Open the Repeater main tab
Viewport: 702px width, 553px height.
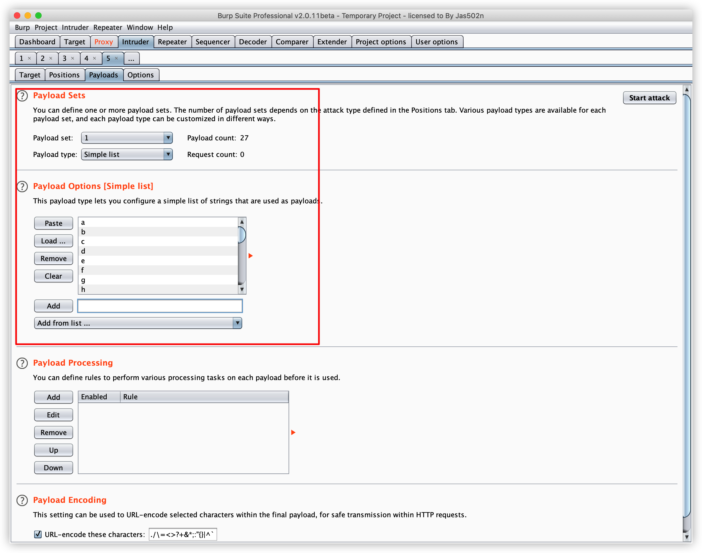point(172,42)
